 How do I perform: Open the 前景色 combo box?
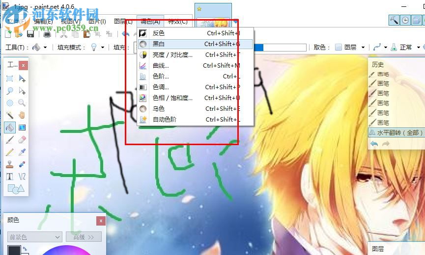click(x=35, y=237)
